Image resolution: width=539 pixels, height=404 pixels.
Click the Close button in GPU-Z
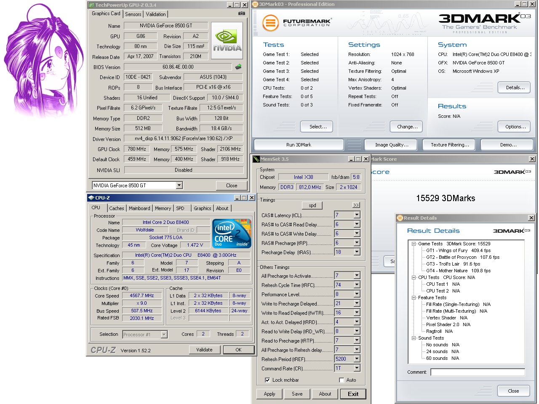tap(232, 186)
